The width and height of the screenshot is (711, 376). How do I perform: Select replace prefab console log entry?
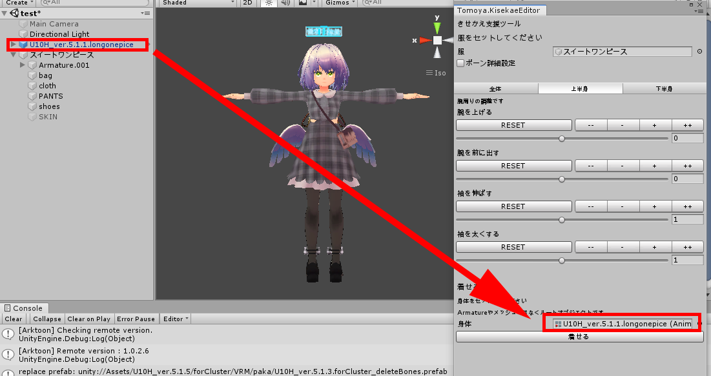pos(227,371)
